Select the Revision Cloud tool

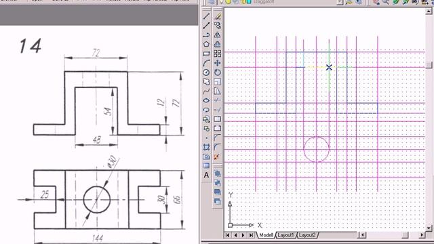click(206, 82)
